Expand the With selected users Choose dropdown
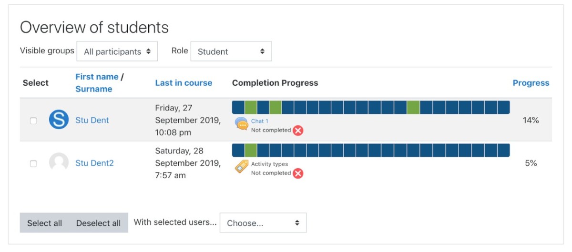572x252 pixels. pos(263,223)
